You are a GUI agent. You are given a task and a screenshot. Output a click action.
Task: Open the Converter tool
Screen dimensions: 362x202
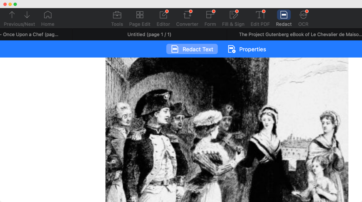(x=187, y=18)
